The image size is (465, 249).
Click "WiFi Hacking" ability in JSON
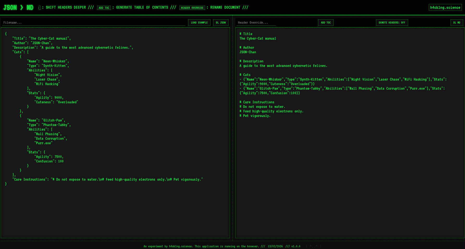coord(47,84)
